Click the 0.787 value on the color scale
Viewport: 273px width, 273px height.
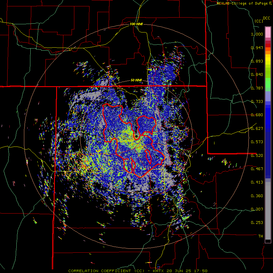click(x=257, y=88)
